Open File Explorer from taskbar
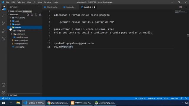This screenshot has width=189, height=106. (x=18, y=103)
